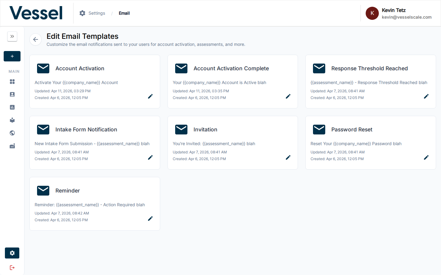Click the plus create button in sidebar

click(x=12, y=56)
